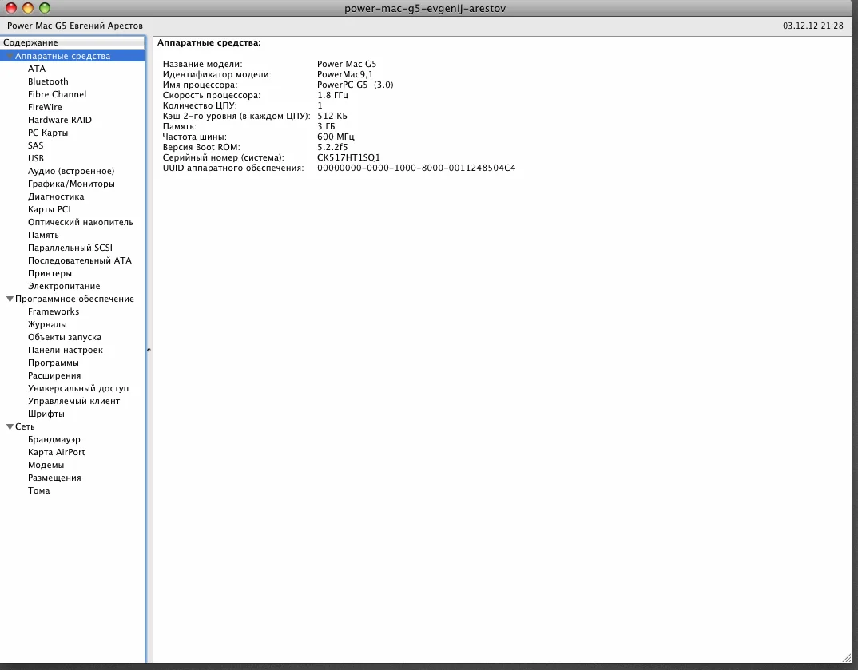Click the PowerPC G5 (3.0) processor name

[x=356, y=85]
